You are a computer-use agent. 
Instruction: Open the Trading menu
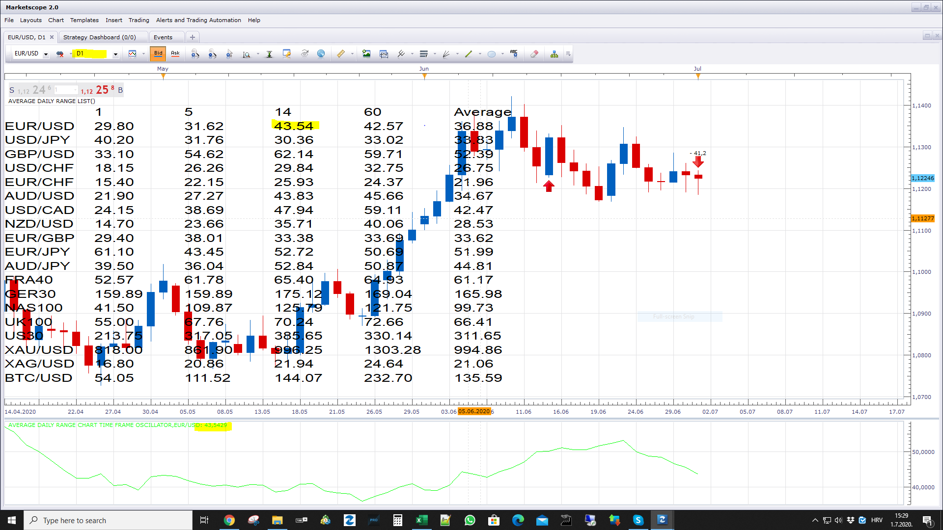coord(139,20)
